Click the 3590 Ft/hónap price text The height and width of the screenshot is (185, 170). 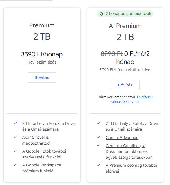pyautogui.click(x=42, y=54)
